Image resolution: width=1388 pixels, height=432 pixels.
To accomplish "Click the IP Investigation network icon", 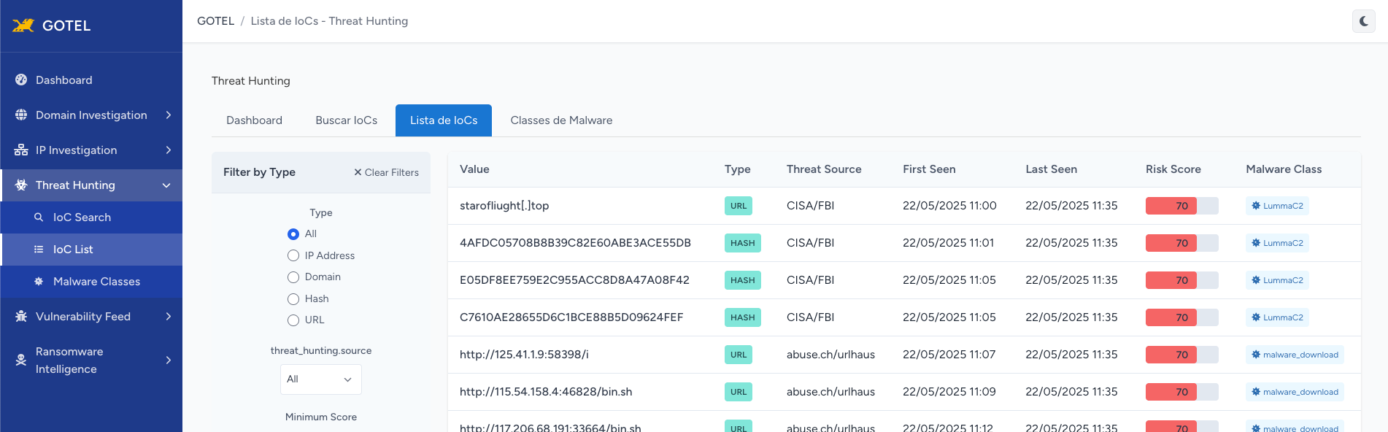I will [21, 150].
